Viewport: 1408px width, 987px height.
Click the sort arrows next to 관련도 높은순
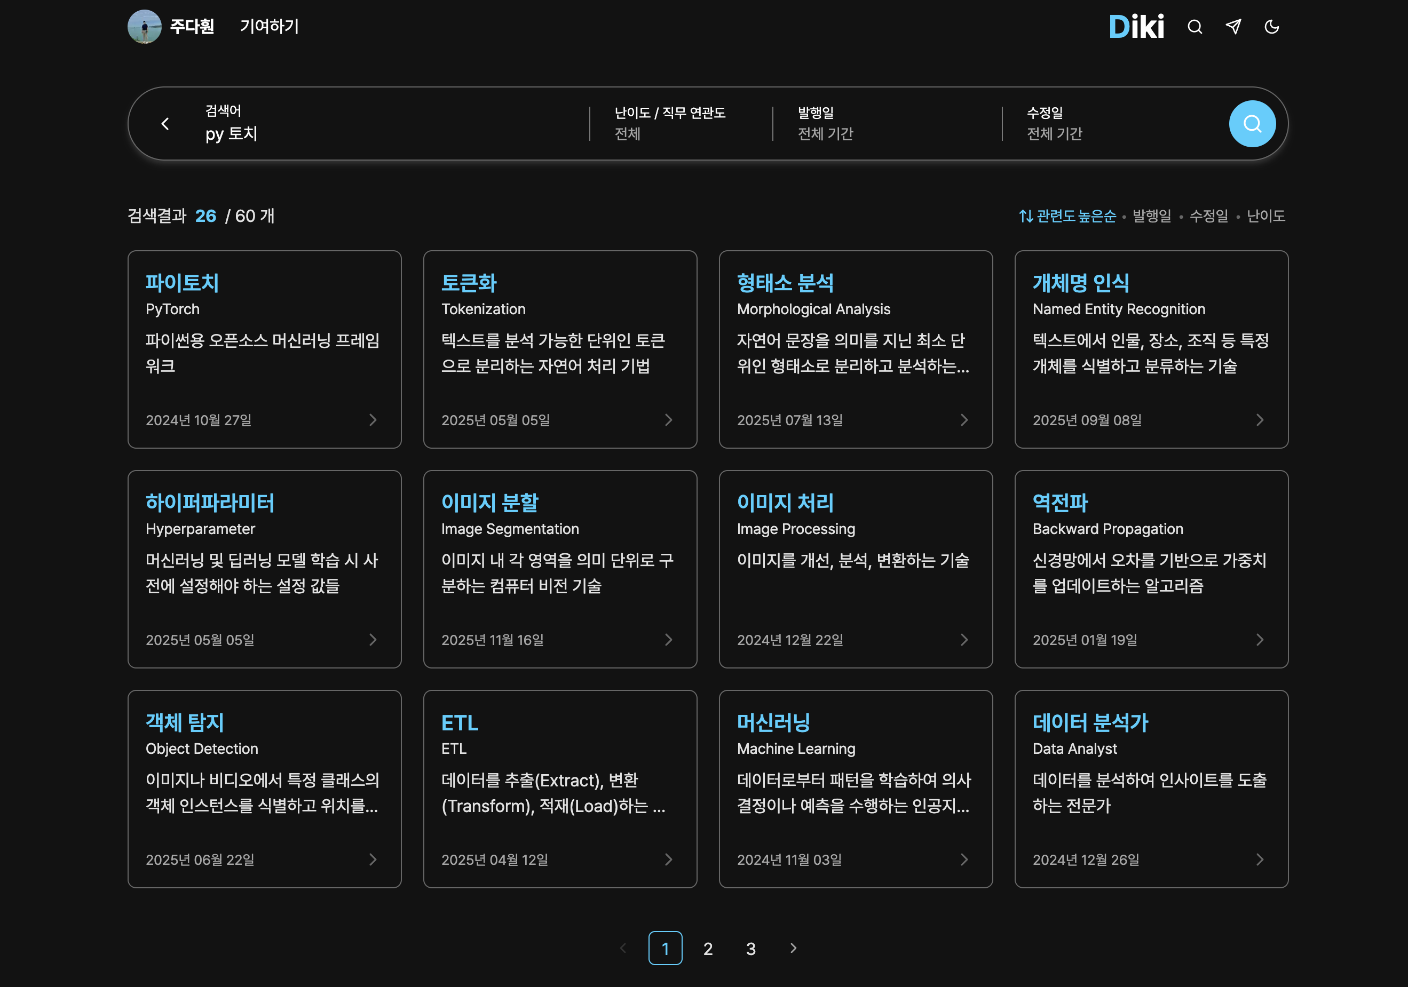point(1025,216)
